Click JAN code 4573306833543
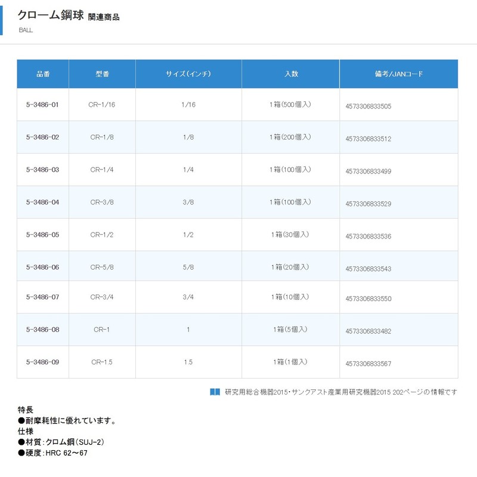This screenshot has height=477, width=477. pyautogui.click(x=368, y=269)
